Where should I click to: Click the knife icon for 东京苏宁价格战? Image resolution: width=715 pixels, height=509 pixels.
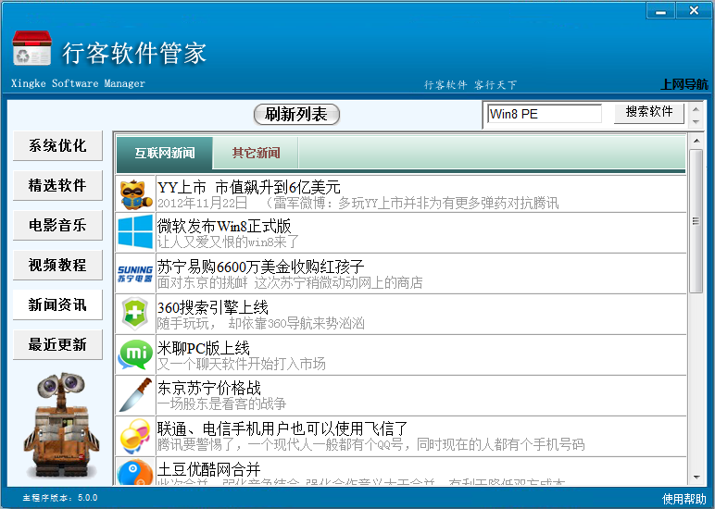pyautogui.click(x=135, y=394)
